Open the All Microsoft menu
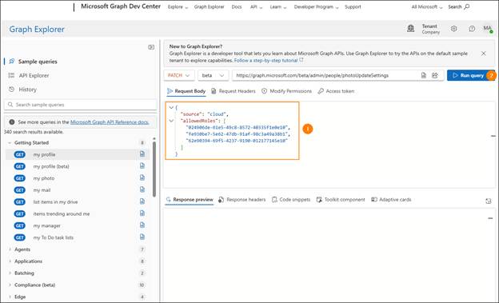Image resolution: width=499 pixels, height=303 pixels. (x=427, y=6)
